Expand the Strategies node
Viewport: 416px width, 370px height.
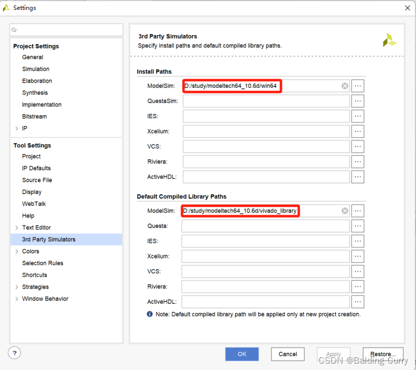pos(17,287)
